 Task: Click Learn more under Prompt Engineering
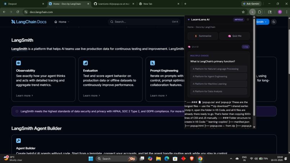click(x=159, y=96)
